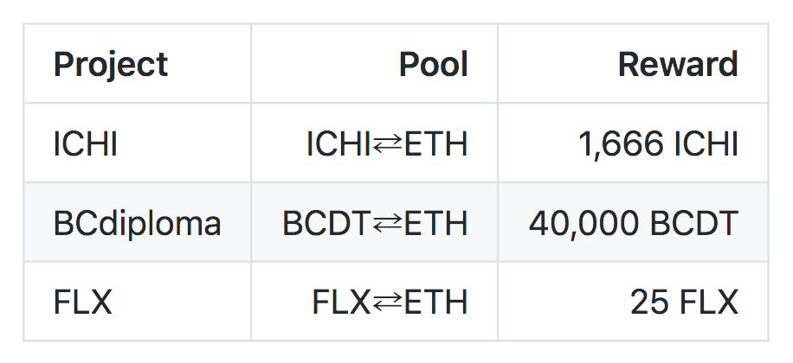Screen dimensions: 793x363
Task: Select the Project column header
Action: (111, 65)
